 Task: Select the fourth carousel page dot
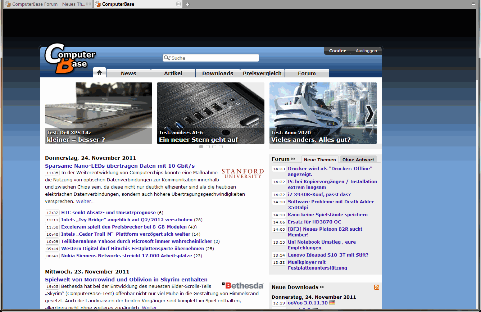point(221,147)
